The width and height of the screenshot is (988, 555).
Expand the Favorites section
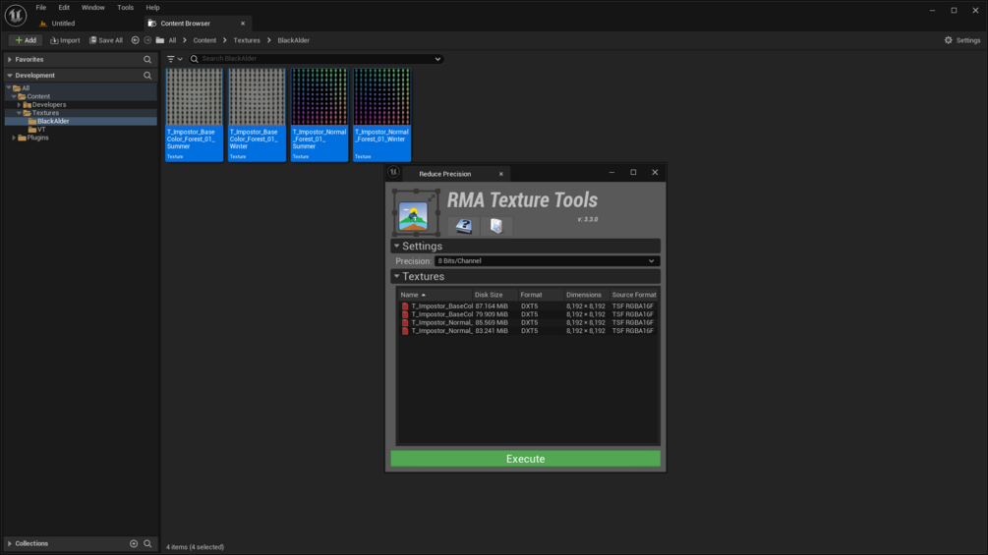[x=10, y=59]
